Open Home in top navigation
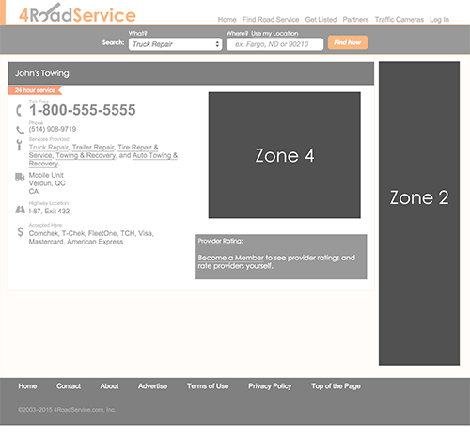 coord(227,20)
